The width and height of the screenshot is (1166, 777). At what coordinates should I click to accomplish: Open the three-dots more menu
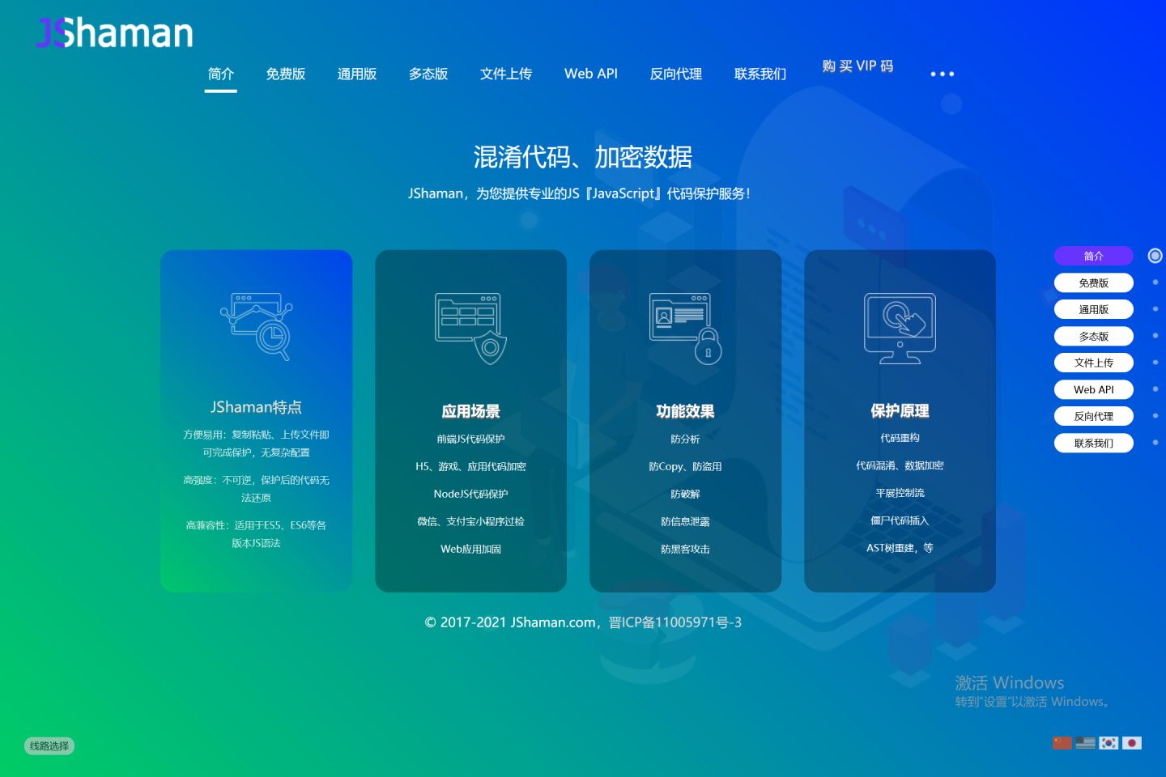point(942,74)
